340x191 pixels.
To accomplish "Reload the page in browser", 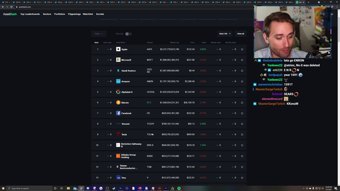I will point(11,7).
